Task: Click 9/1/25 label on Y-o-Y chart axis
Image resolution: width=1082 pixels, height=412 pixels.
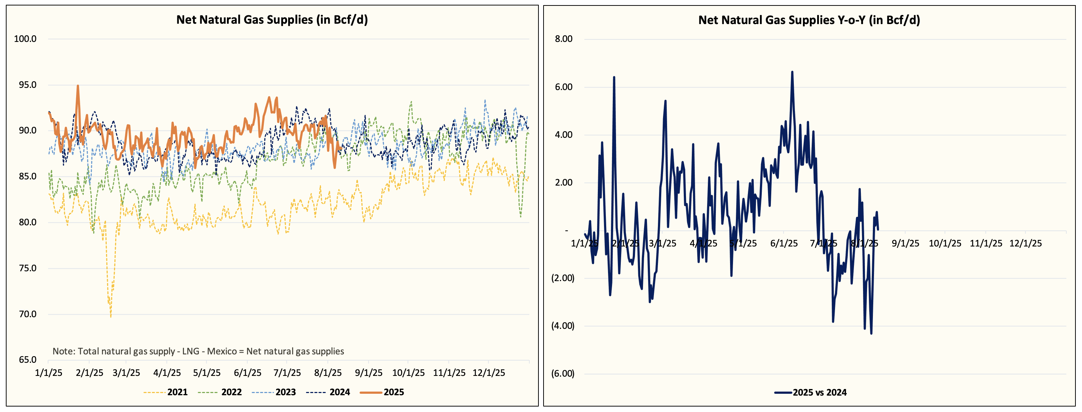Action: pyautogui.click(x=906, y=244)
